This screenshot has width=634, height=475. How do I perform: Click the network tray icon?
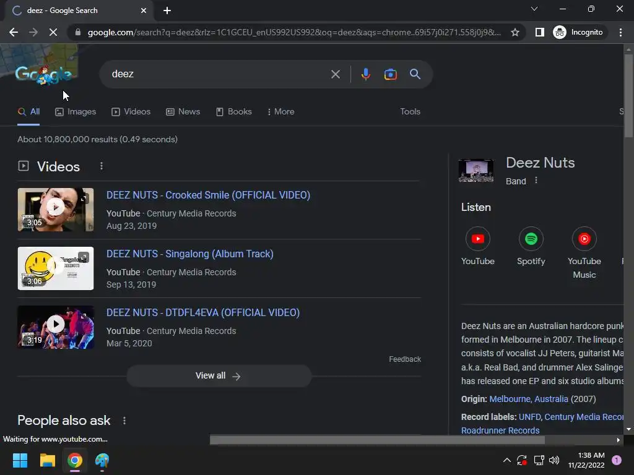click(x=539, y=460)
